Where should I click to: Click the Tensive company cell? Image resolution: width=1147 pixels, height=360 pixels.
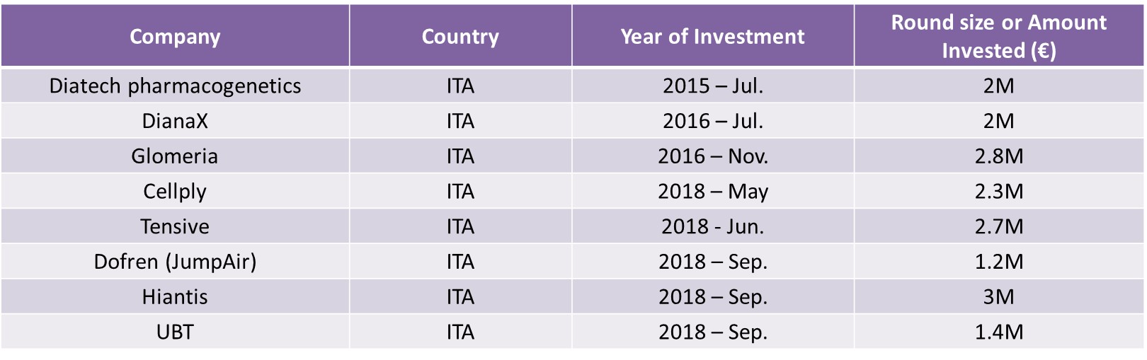175,227
